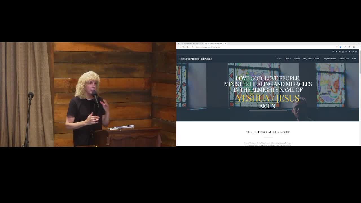Open the Vimeo social icon
The height and width of the screenshot is (203, 361).
click(x=346, y=52)
